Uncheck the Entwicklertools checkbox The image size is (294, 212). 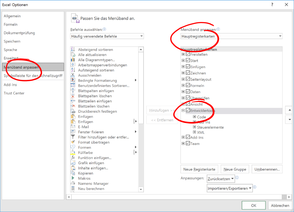[188, 111]
